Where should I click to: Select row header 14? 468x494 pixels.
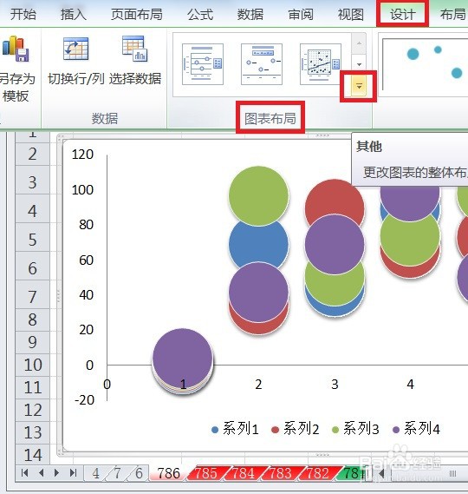[32, 455]
